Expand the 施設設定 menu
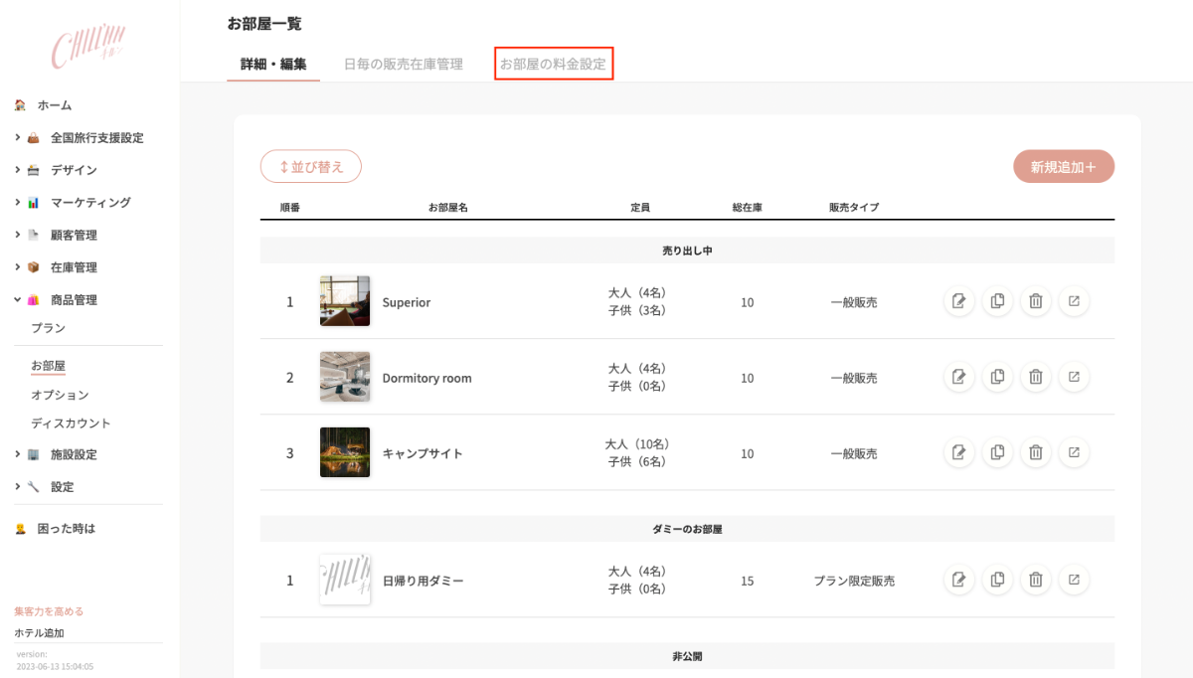Image resolution: width=1193 pixels, height=678 pixels. [x=74, y=455]
